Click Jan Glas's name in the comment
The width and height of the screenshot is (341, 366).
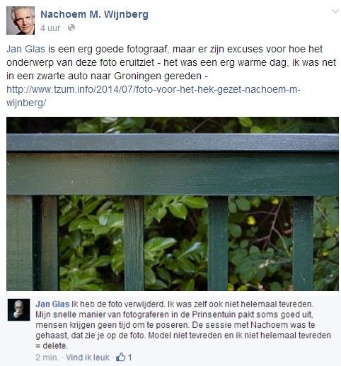(x=52, y=304)
